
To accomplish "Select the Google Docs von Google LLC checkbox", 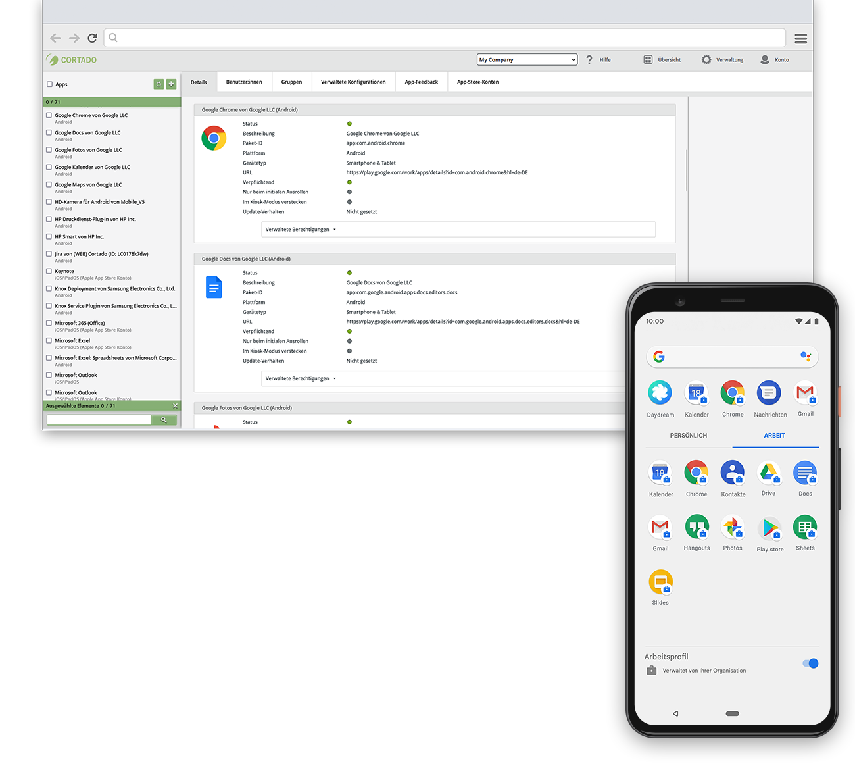I will point(49,132).
